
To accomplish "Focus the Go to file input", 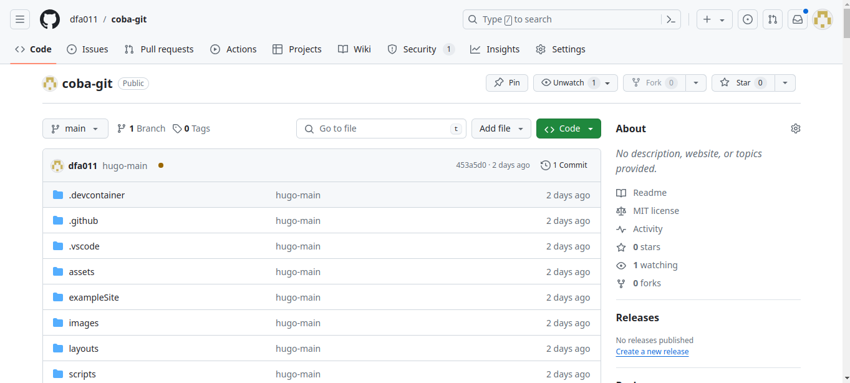I will coord(381,128).
